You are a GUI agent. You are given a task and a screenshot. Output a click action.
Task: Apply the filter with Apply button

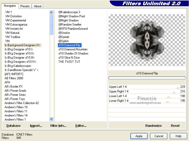click(x=139, y=136)
